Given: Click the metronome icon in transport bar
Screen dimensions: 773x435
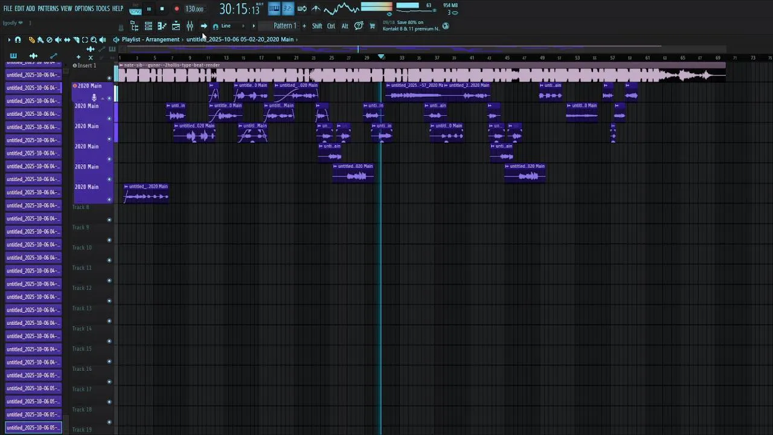Looking at the screenshot, I should click(x=316, y=8).
